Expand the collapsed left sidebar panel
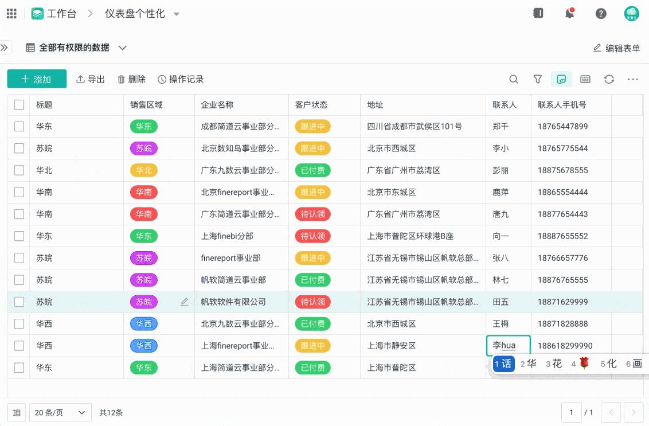Viewport: 649px width, 426px height. [x=6, y=48]
